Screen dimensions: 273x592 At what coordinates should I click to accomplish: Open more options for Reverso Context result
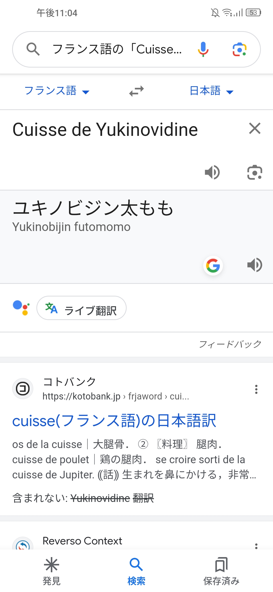[256, 546]
